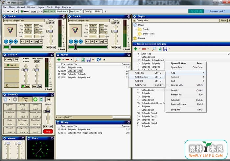Screen dimensions: 230x161
Task: Toggle Sound FX Cue button
Action: point(50,127)
